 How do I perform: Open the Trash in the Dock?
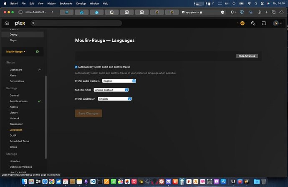click(x=263, y=182)
